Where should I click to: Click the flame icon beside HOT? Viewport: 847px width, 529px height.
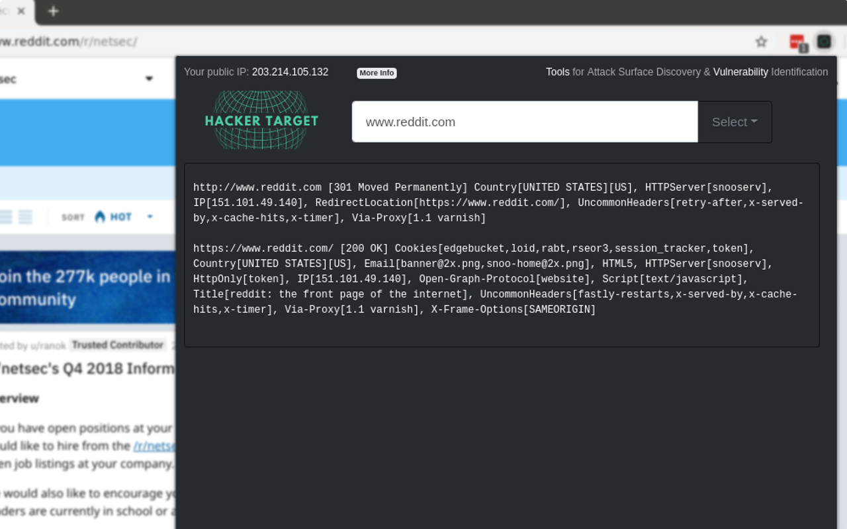point(100,217)
